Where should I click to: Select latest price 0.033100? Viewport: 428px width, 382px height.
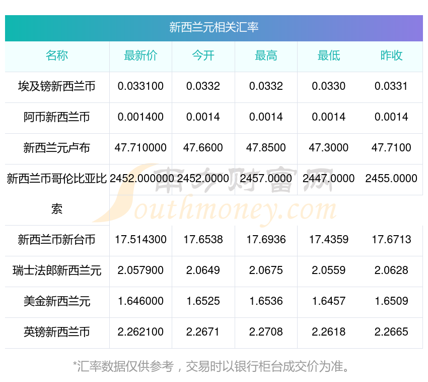140,86
